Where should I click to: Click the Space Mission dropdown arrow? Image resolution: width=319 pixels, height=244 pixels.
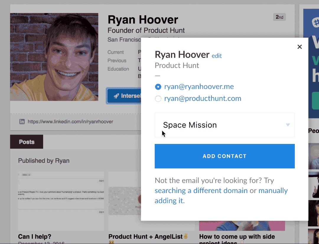[288, 125]
